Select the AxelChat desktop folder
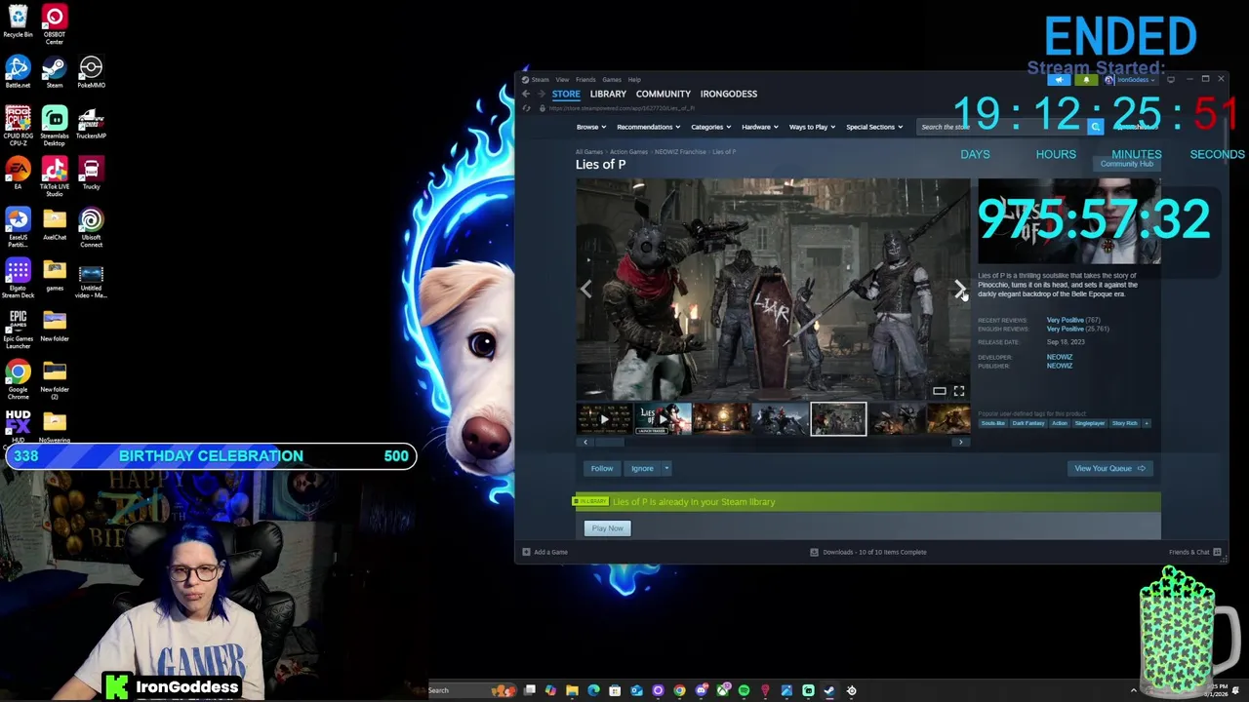Image resolution: width=1249 pixels, height=702 pixels. [x=55, y=224]
